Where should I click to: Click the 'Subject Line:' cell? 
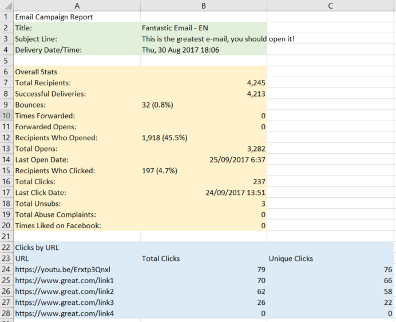point(77,39)
